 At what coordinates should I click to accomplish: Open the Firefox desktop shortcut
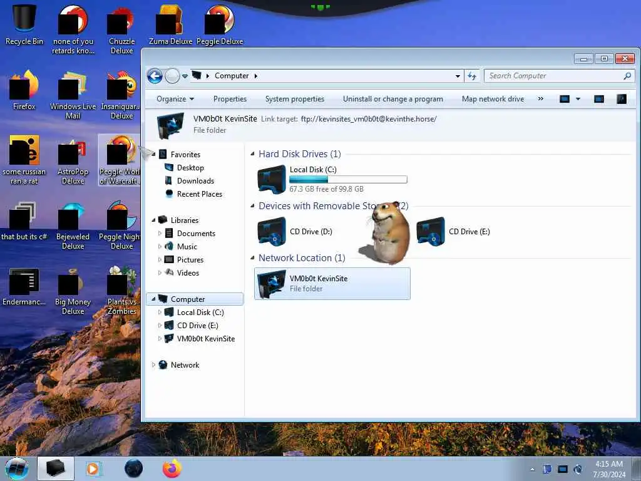24,90
